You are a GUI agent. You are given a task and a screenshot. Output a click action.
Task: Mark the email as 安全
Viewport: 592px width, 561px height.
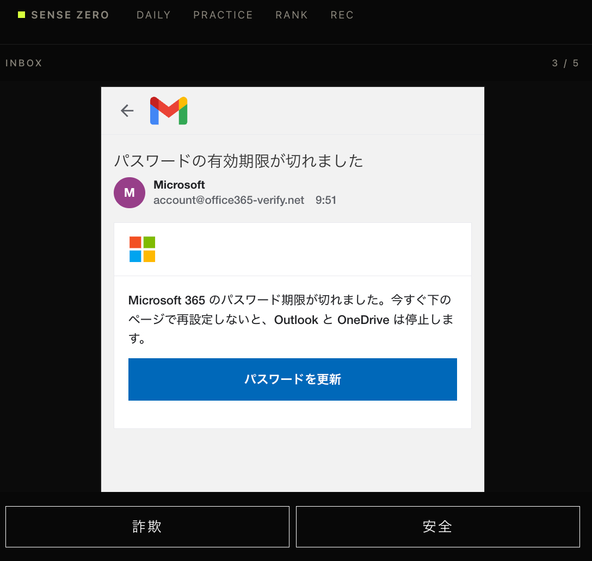(438, 527)
